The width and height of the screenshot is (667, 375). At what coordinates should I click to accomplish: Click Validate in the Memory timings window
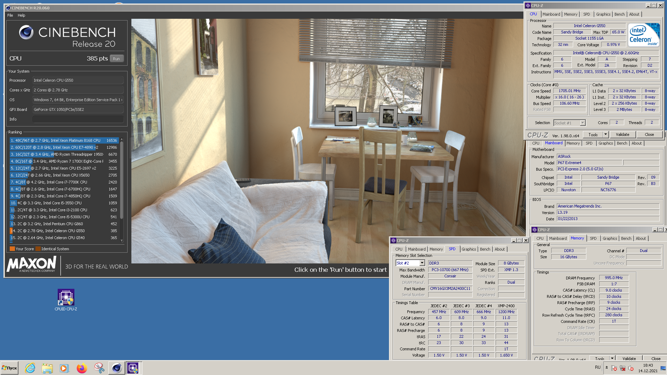pos(629,358)
